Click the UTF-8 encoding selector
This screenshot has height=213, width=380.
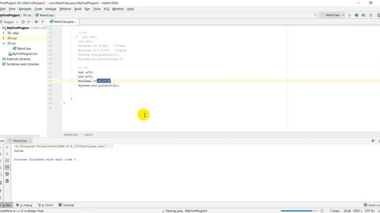pos(370,211)
